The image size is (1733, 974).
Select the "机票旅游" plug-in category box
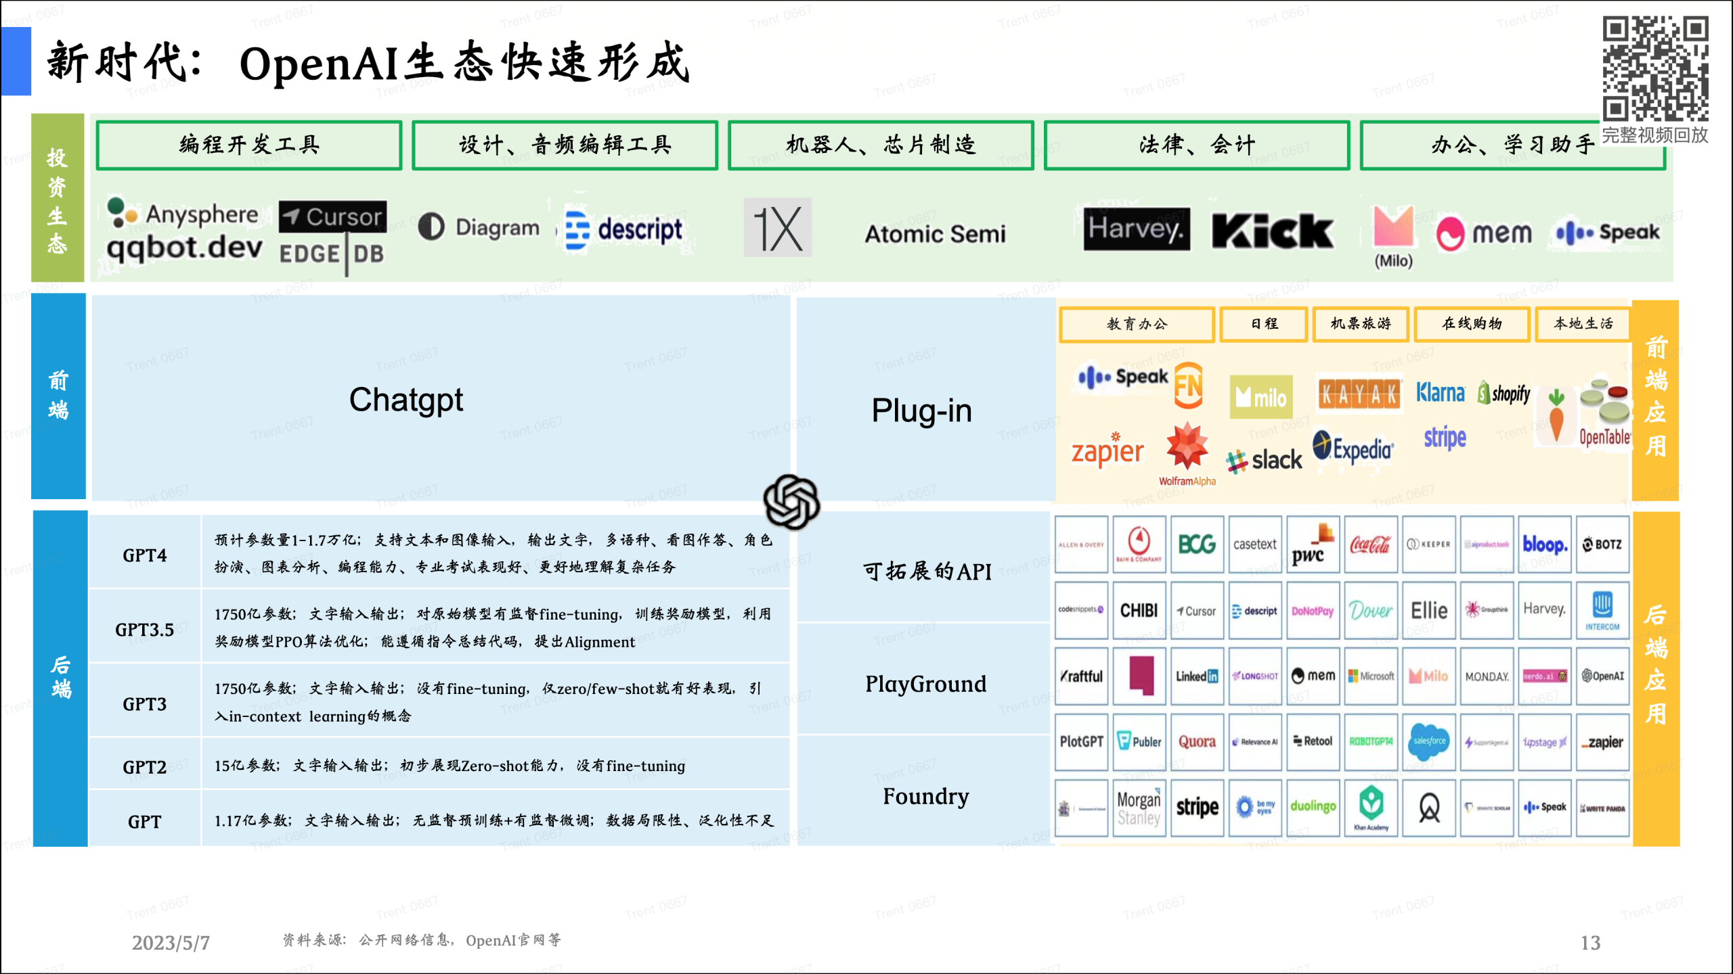[x=1361, y=325]
